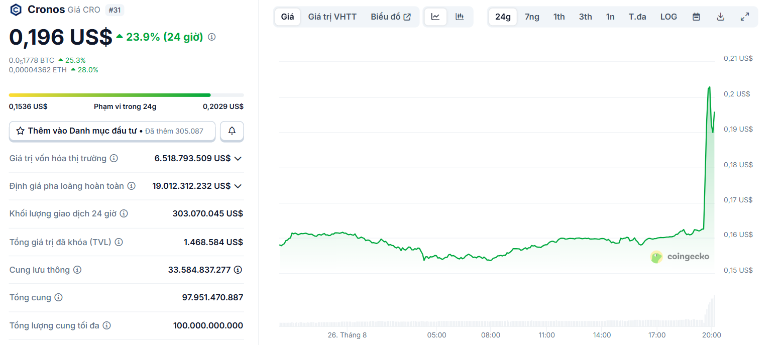Toggle LOG scale on chart
The height and width of the screenshot is (345, 784).
pyautogui.click(x=668, y=17)
